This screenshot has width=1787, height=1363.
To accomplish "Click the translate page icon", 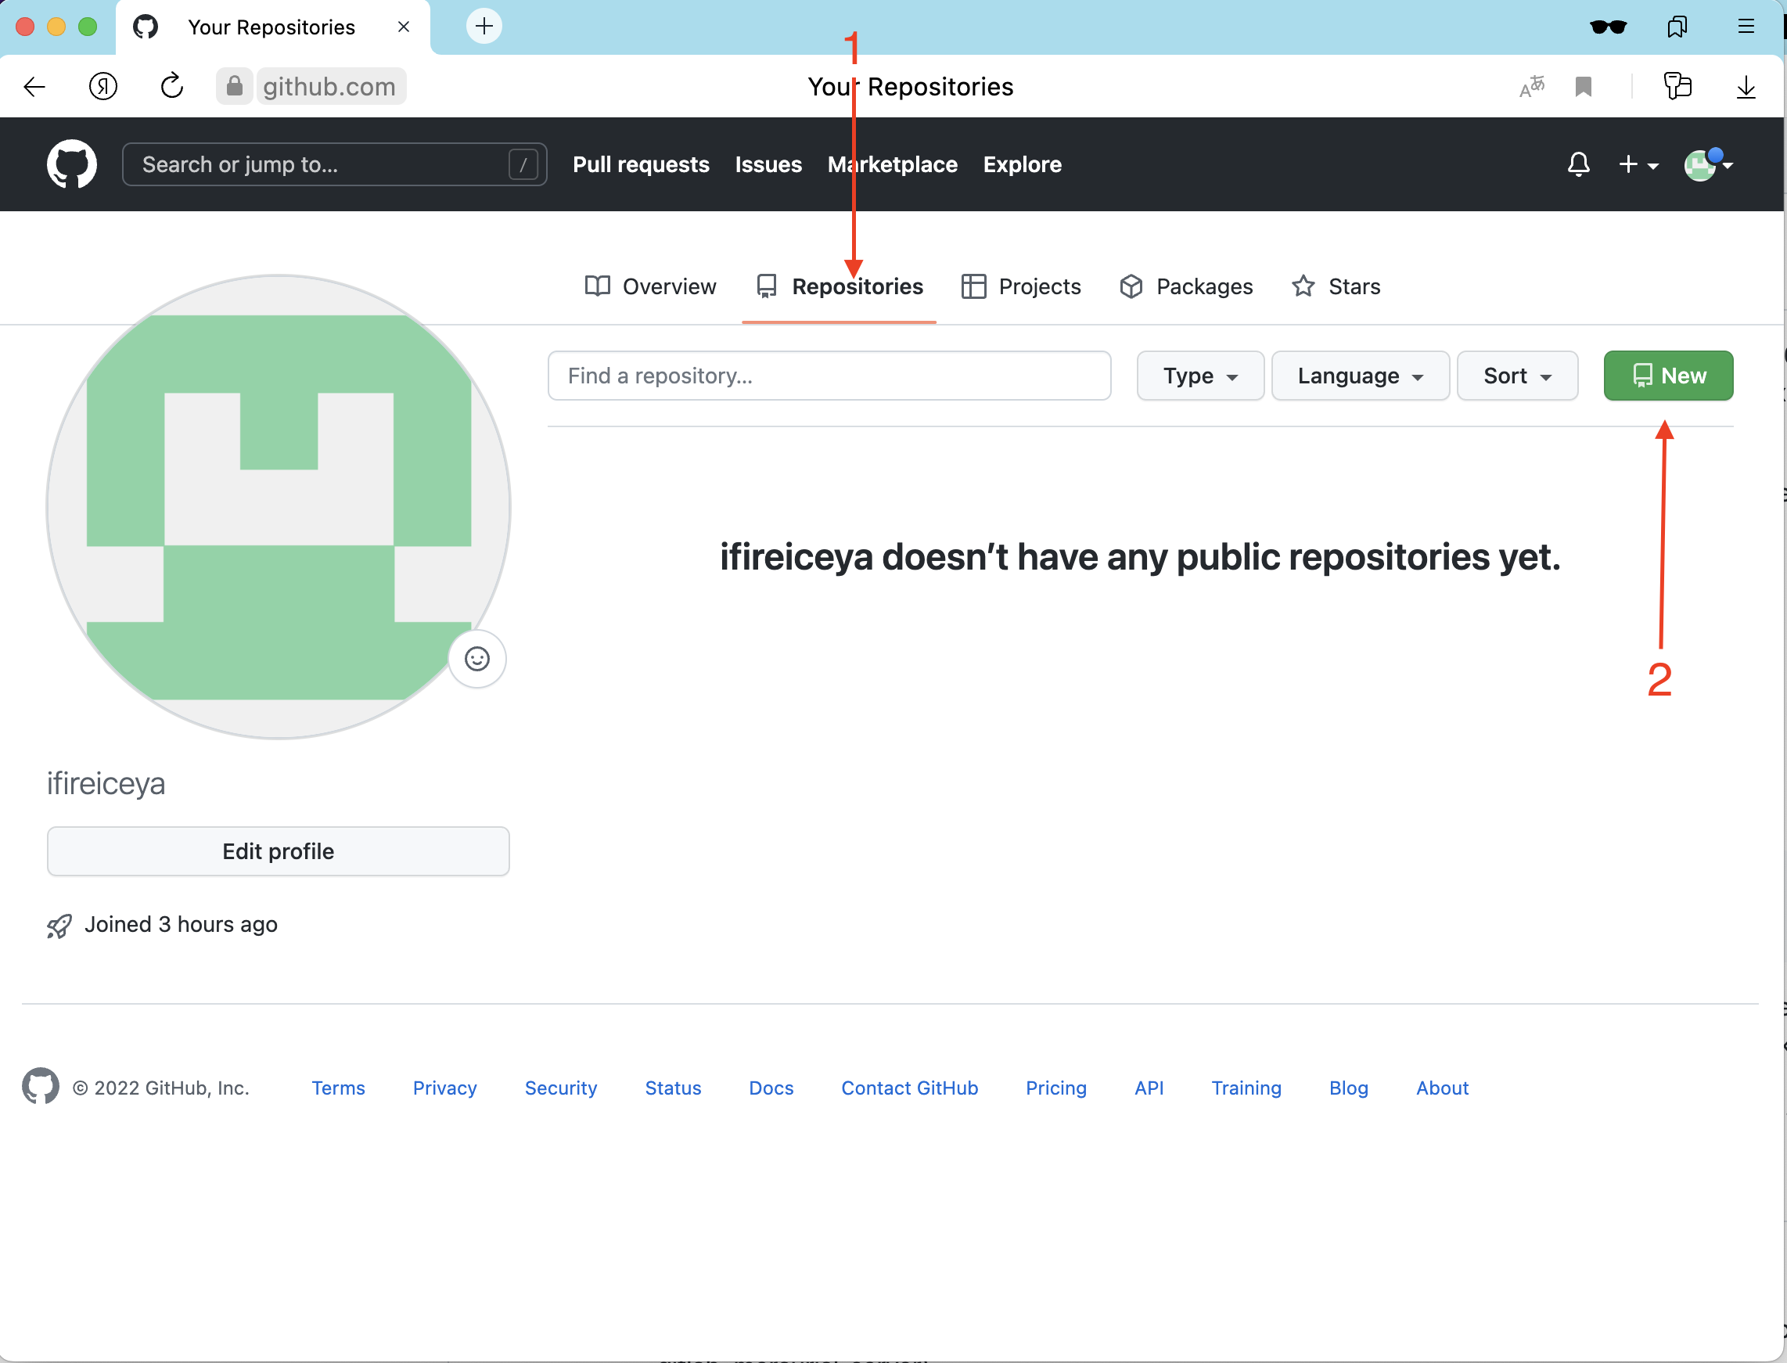I will click(1530, 86).
